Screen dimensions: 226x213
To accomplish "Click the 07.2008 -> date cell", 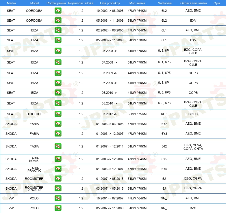I will coord(109,62).
